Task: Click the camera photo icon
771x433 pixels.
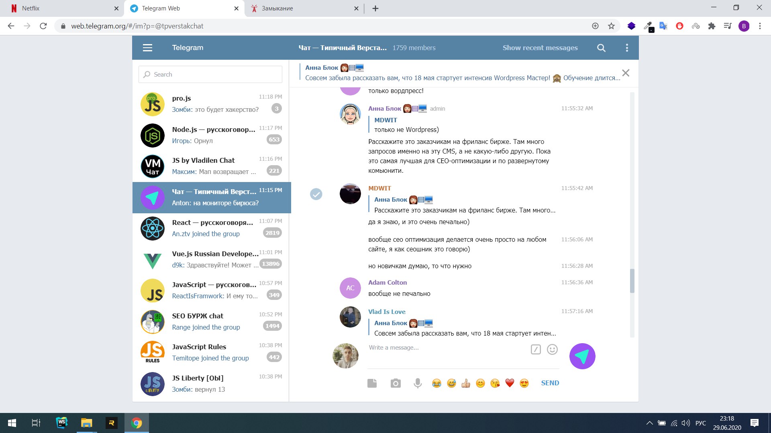Action: tap(396, 383)
